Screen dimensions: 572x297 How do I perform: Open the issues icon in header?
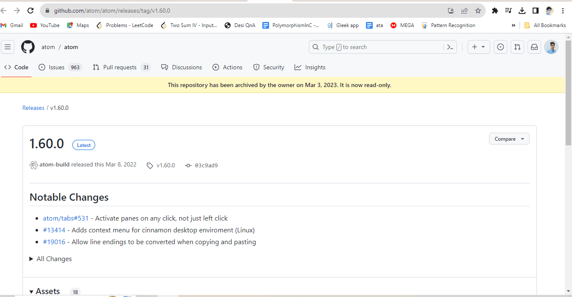click(x=500, y=47)
